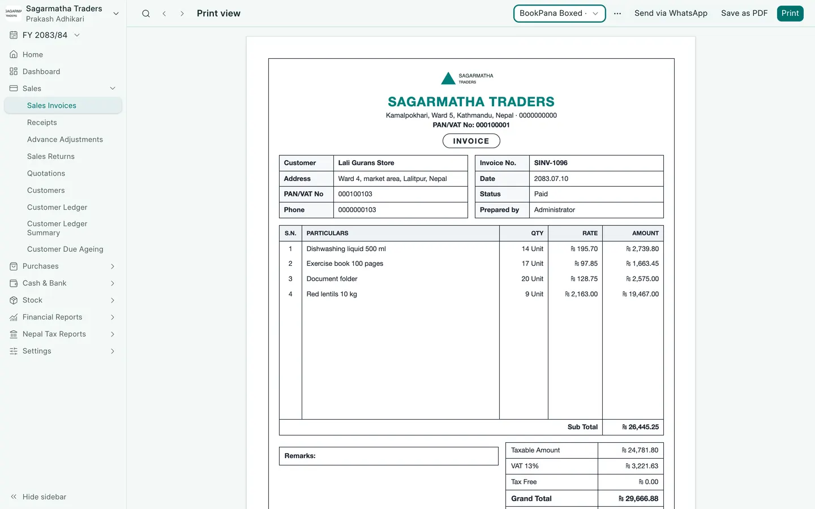
Task: Click the Financial Reports chart icon
Action: point(14,317)
